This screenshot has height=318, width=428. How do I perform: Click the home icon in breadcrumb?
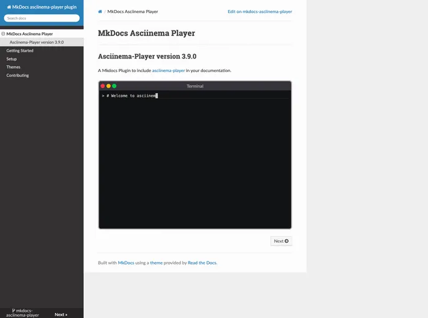[100, 11]
